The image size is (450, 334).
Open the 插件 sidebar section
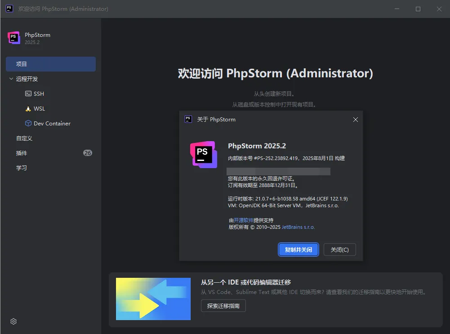22,153
